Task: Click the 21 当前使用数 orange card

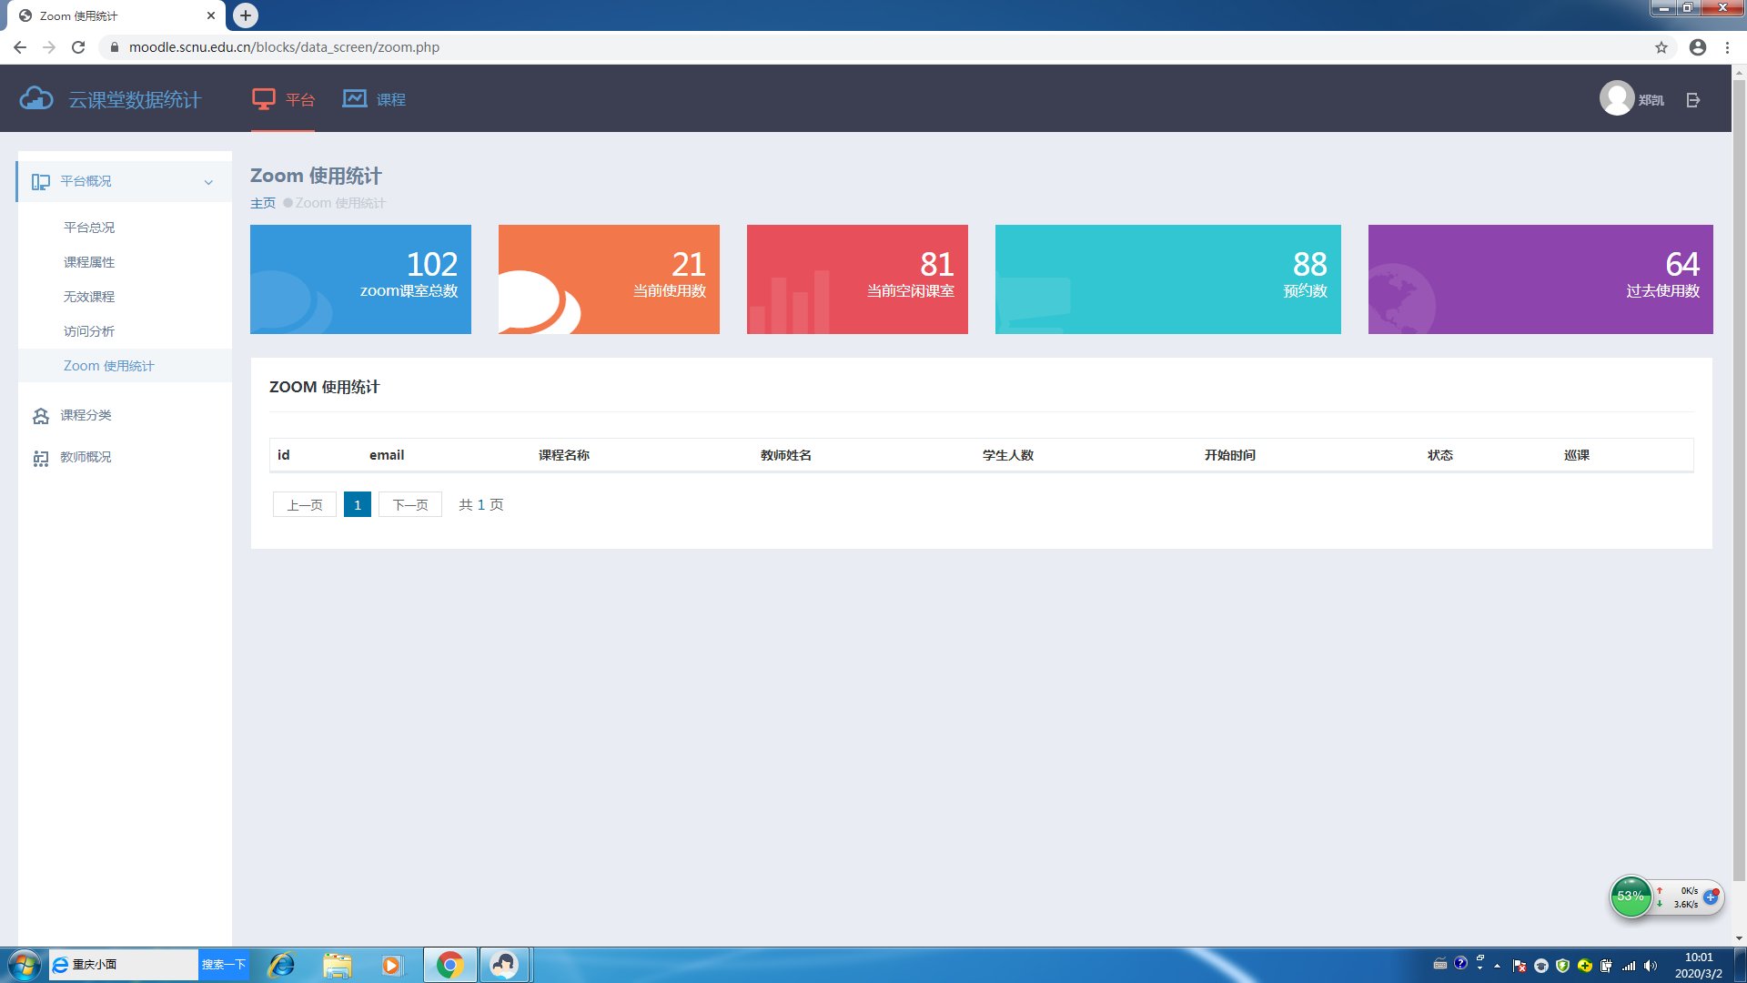Action: (609, 279)
